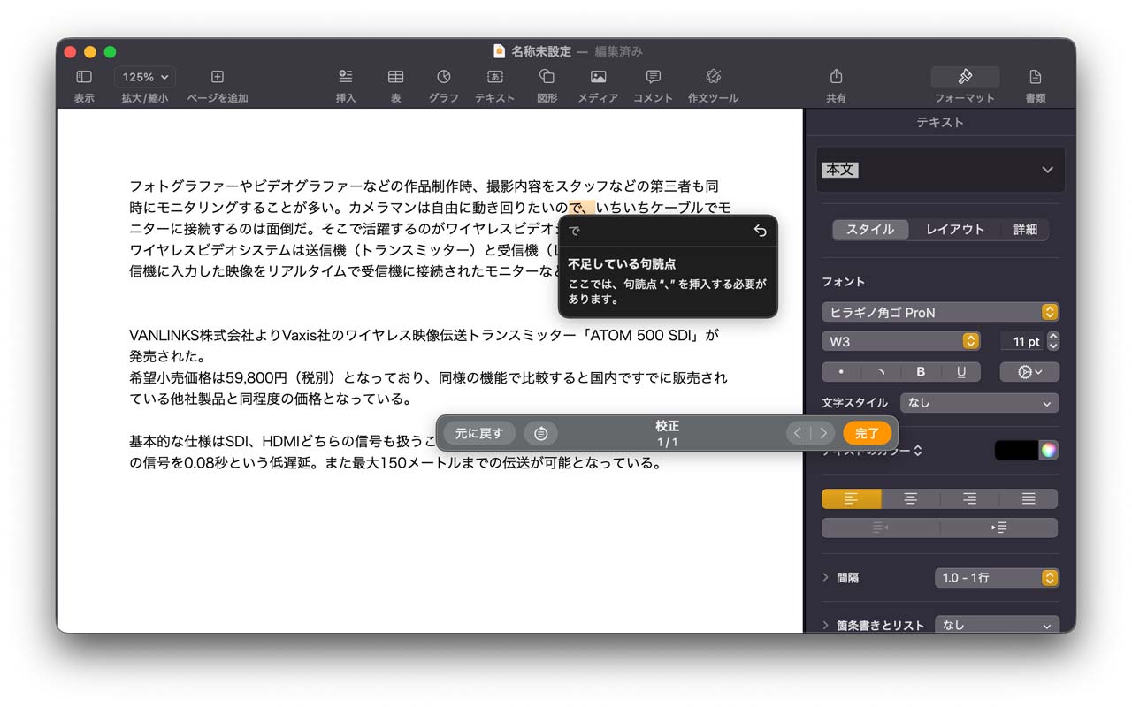The width and height of the screenshot is (1132, 707).
Task: Open the 本文 paragraph style dropdown
Action: tap(940, 170)
